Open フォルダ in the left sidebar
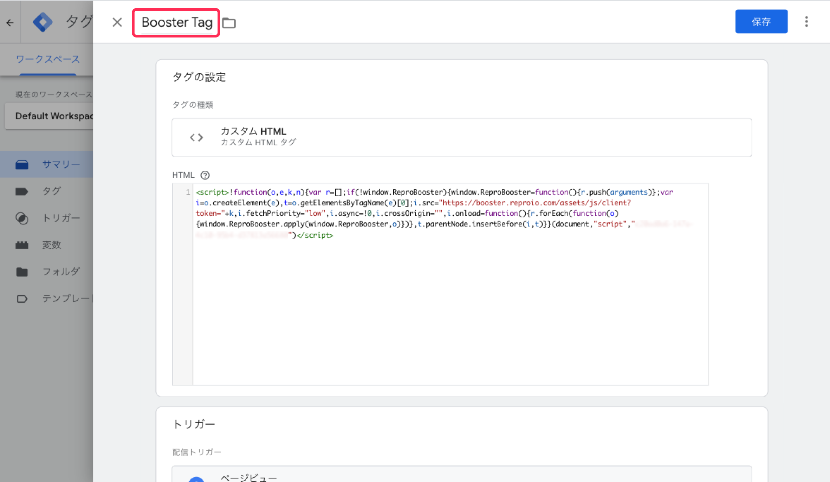 coord(60,272)
